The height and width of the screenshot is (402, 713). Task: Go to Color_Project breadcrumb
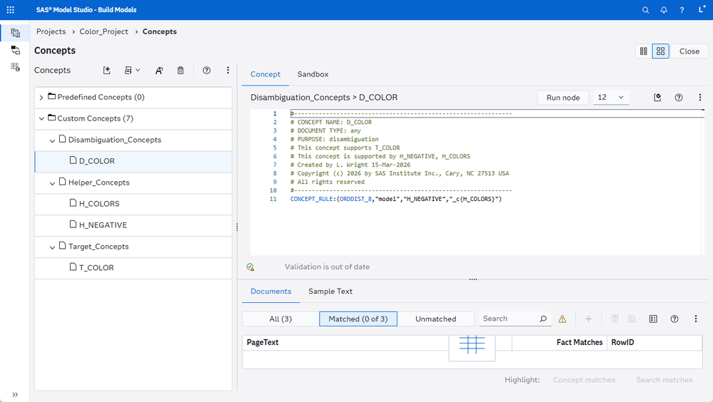point(103,31)
